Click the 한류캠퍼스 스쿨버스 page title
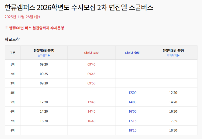Viewport: 202px width, 139px height. [x=79, y=8]
